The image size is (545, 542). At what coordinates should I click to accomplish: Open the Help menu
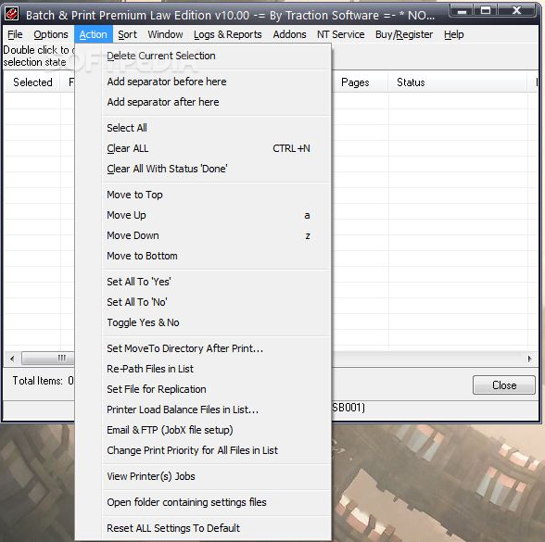(453, 34)
